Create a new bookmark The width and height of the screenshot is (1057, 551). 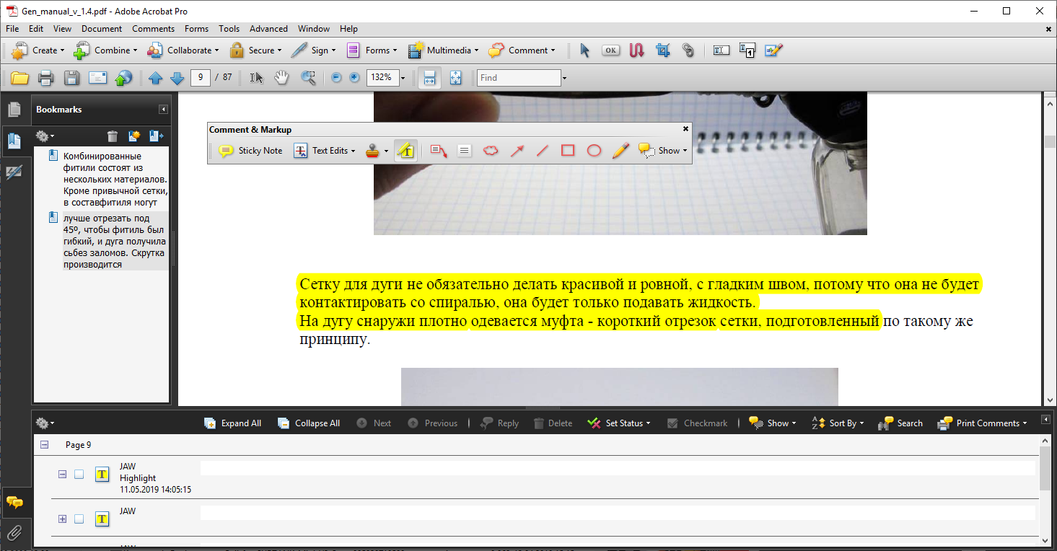point(134,136)
